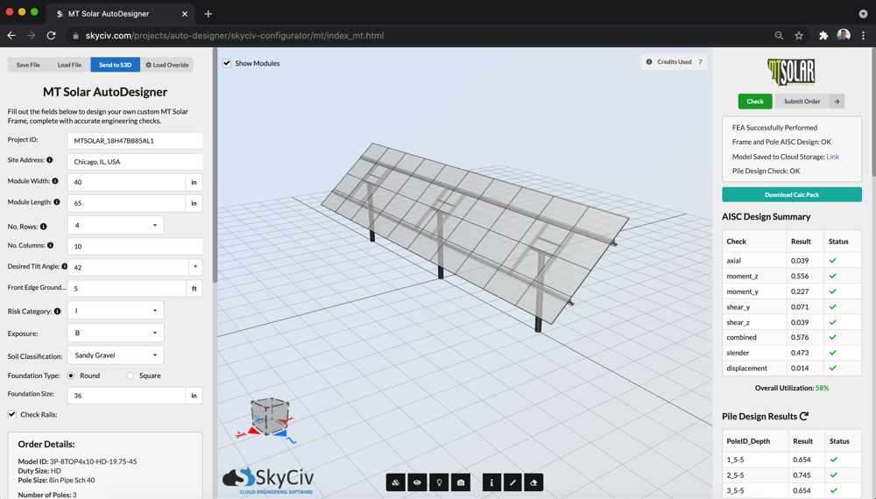
Task: Open Chrome tab search dropdown arrow
Action: (x=863, y=13)
